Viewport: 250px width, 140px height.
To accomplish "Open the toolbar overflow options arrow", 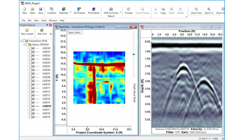I will [186, 17].
